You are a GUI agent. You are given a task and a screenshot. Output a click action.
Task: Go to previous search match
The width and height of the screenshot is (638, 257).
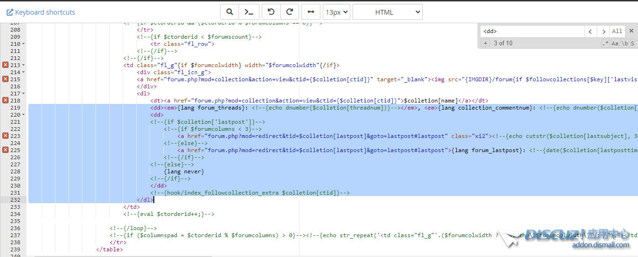[590, 31]
